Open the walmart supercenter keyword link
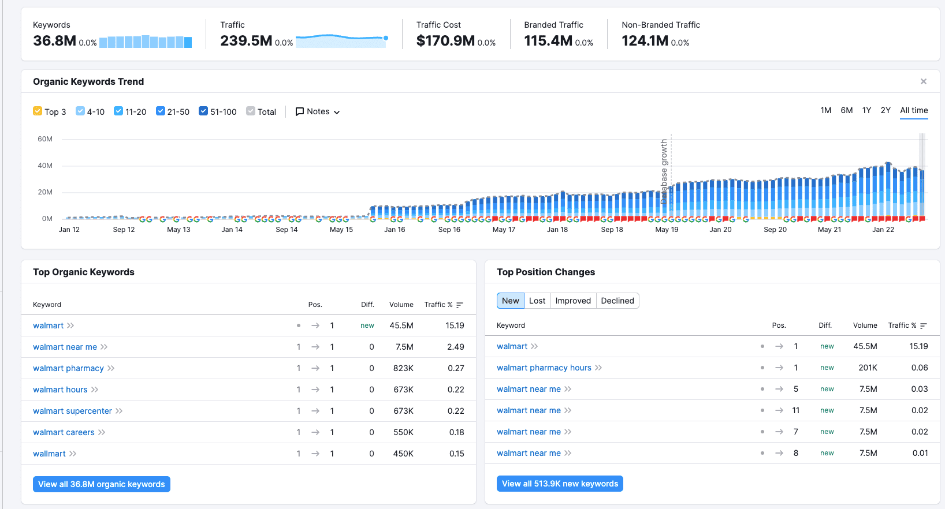Screen dimensions: 945x509 click(72, 411)
